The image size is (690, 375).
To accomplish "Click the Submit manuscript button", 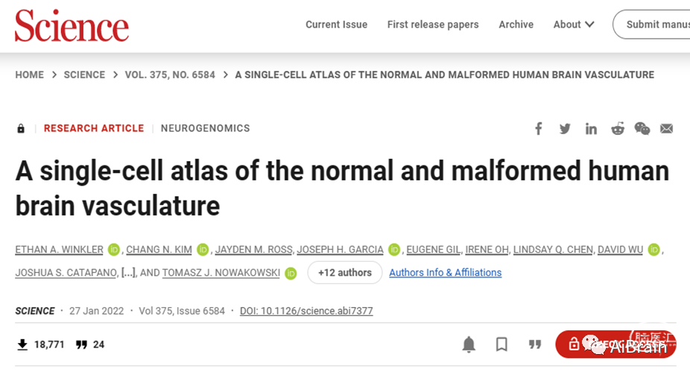I will pos(652,25).
